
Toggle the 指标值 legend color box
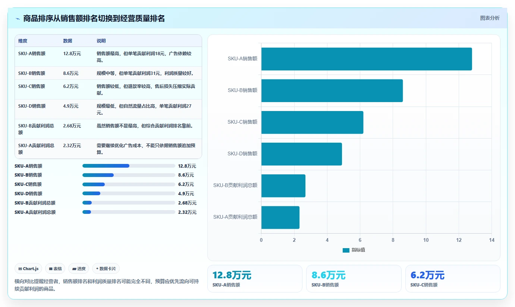click(346, 250)
